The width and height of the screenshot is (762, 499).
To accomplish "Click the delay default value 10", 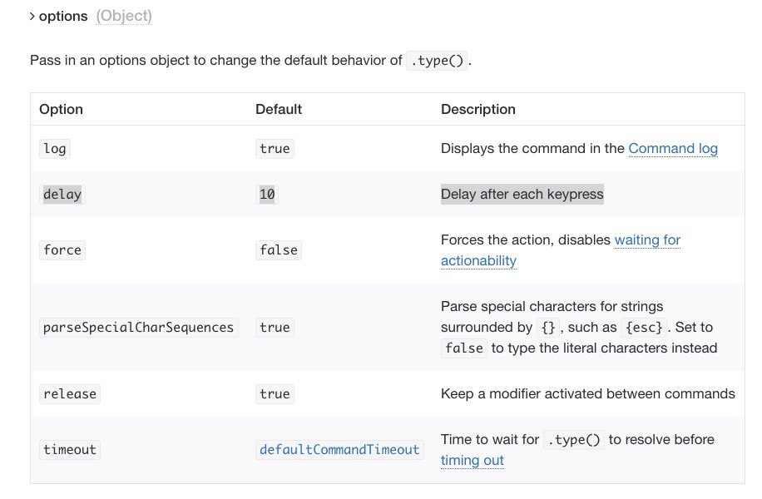I will tap(267, 195).
